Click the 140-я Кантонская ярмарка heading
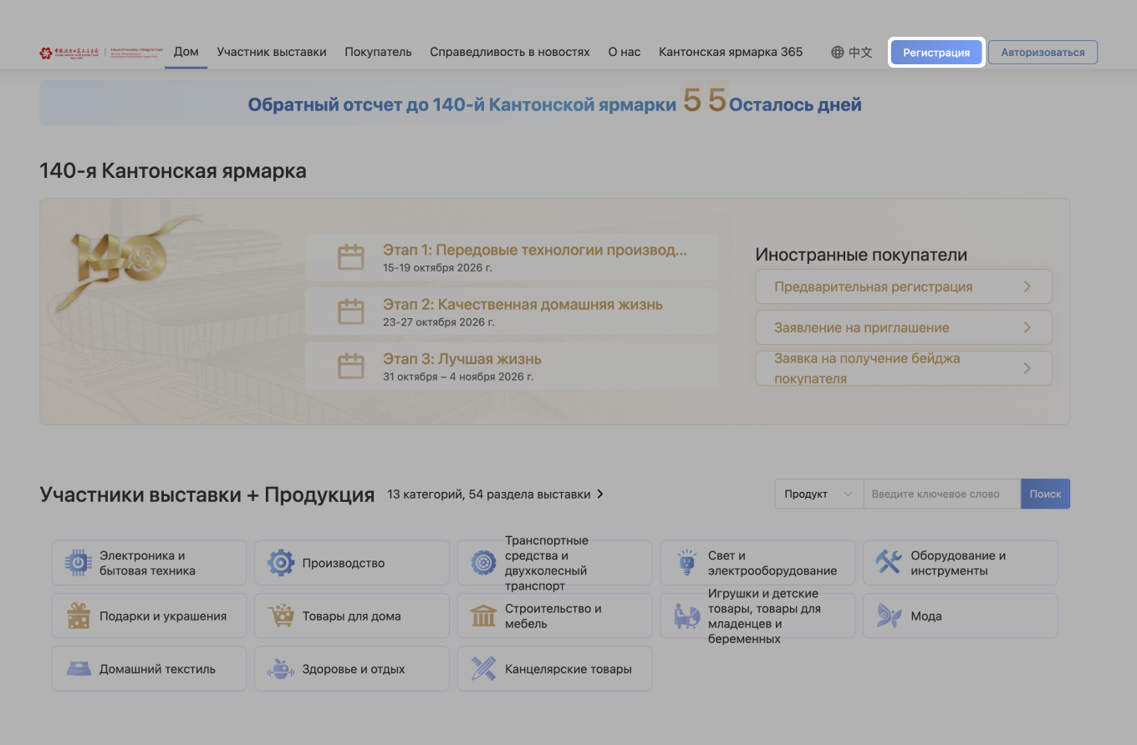Viewport: 1137px width, 745px height. coord(173,171)
